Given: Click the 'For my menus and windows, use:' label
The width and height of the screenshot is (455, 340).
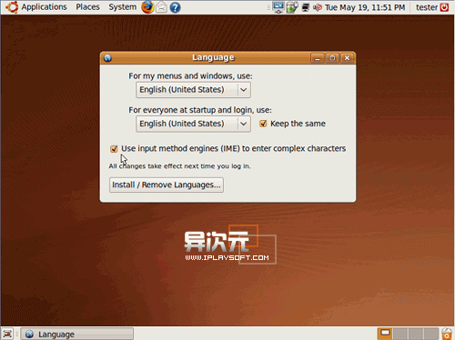Looking at the screenshot, I should click(x=190, y=75).
